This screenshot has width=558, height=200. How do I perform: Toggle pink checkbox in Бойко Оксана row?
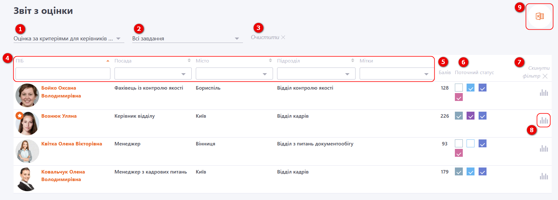point(459,97)
